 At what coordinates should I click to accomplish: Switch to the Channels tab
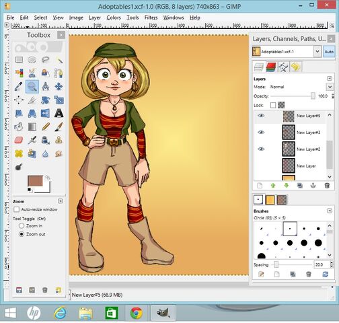271,67
